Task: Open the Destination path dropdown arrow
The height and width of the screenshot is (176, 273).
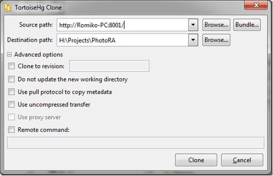Action: click(x=193, y=41)
